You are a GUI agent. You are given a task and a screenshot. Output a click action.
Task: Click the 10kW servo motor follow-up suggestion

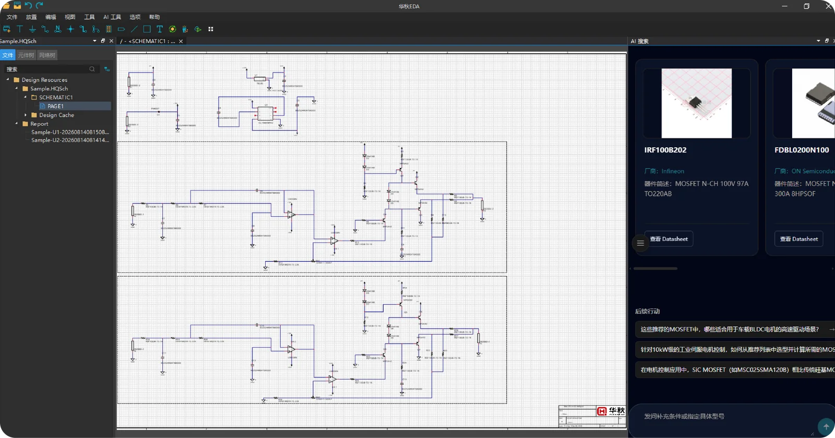[x=735, y=350]
